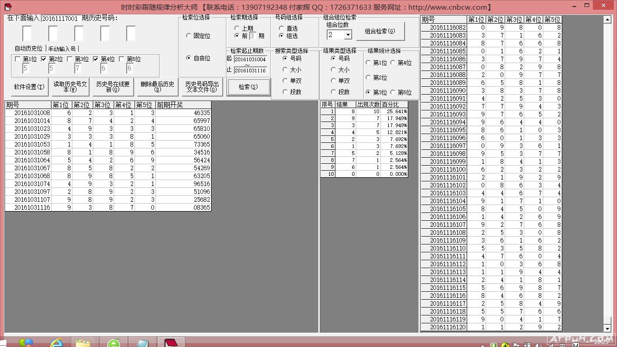Click the vertical scrollbar thumb of history list
Viewport: 617px width, 347px height.
[607, 320]
